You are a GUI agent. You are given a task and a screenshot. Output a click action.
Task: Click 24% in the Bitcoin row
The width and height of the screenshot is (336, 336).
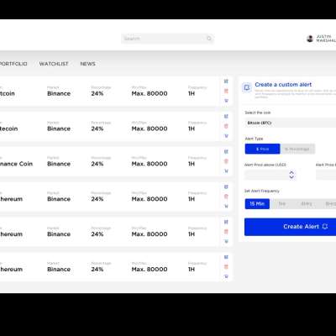97,93
